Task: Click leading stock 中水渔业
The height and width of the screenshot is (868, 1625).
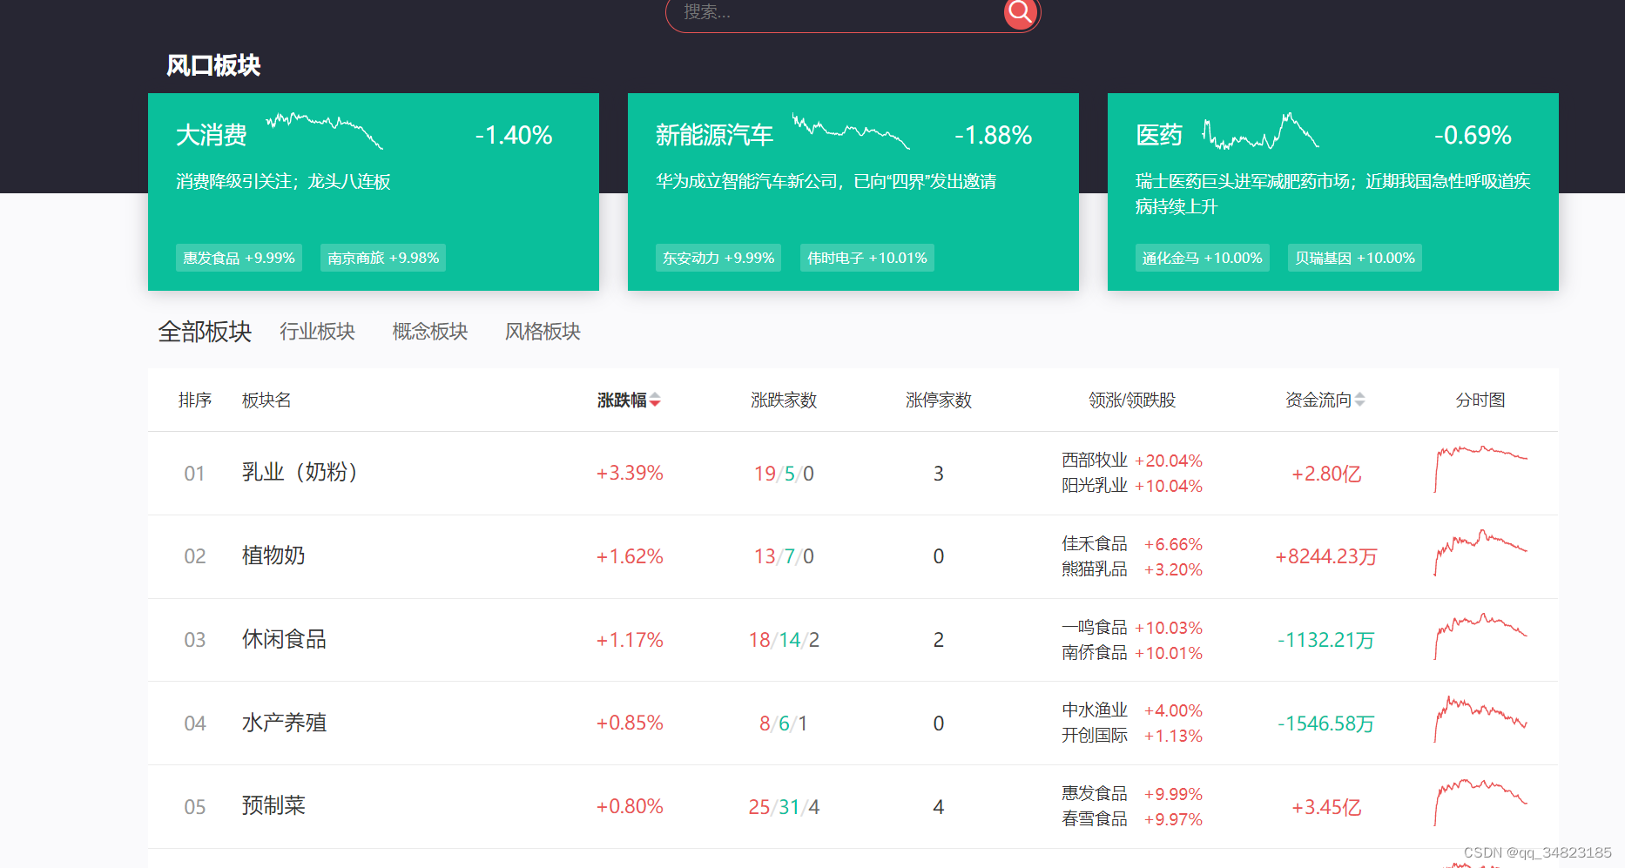Action: click(x=1095, y=710)
